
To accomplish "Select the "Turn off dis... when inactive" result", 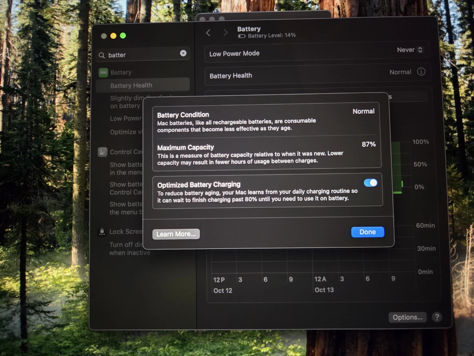I will coord(130,249).
